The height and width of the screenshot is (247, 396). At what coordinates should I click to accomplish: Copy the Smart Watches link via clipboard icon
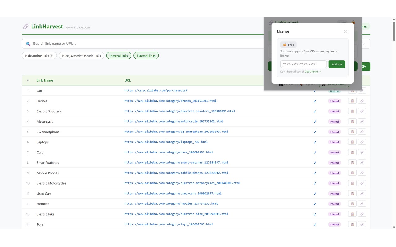point(352,163)
